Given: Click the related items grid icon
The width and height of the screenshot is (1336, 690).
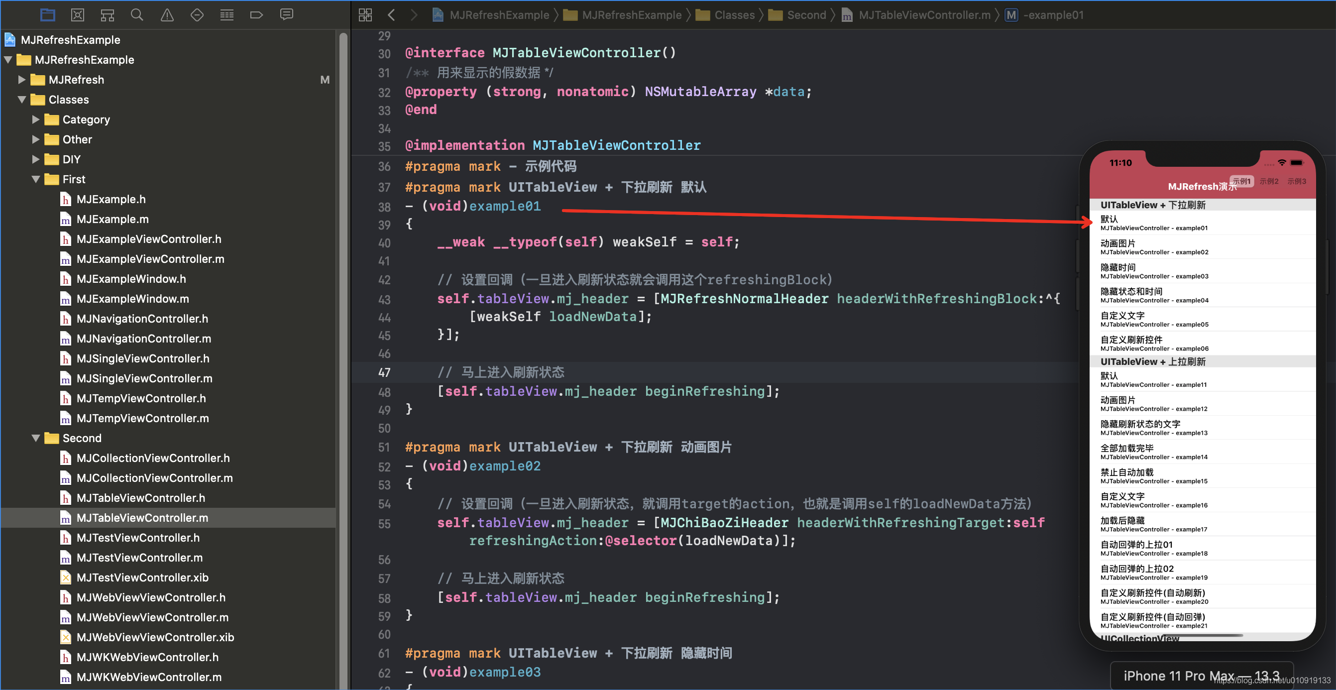Looking at the screenshot, I should [365, 14].
